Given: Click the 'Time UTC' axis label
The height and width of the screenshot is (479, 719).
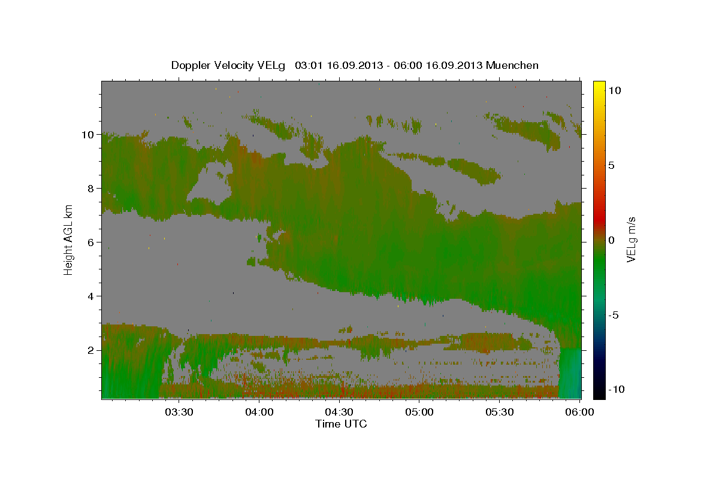Looking at the screenshot, I should coord(341,424).
